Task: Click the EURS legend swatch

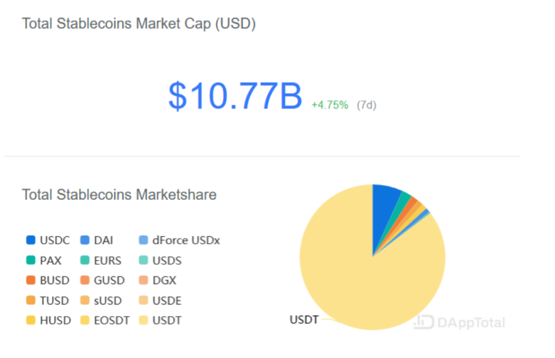Action: (85, 261)
